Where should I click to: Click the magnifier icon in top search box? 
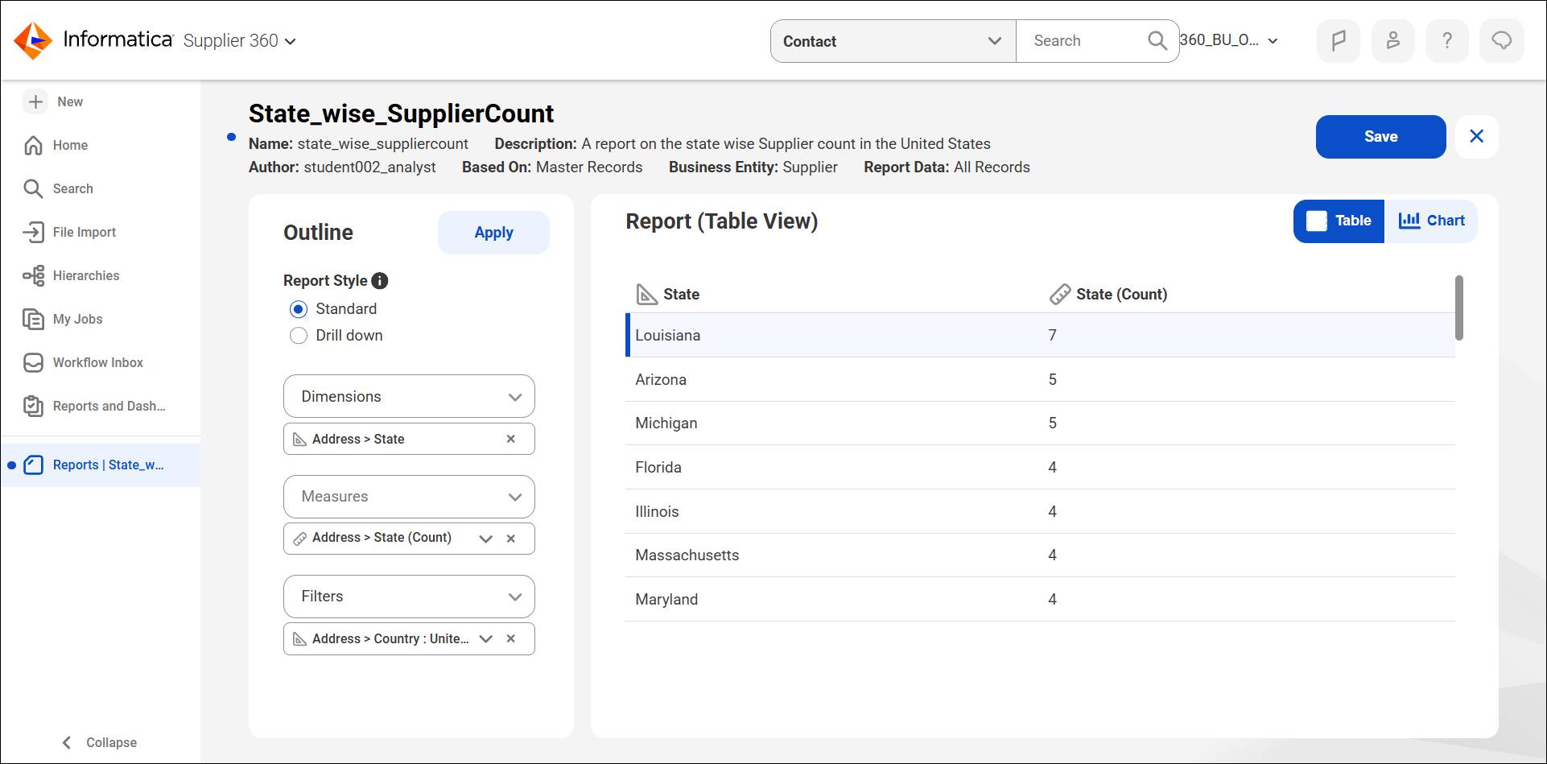click(x=1157, y=40)
